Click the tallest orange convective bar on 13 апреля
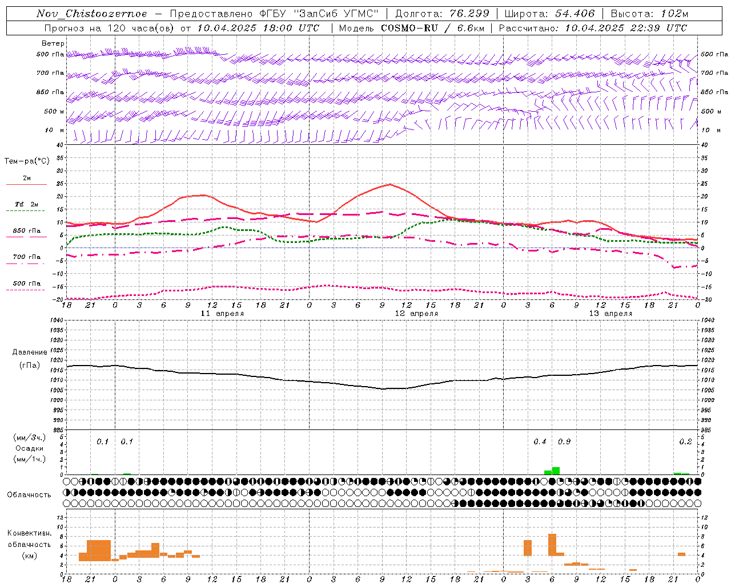Screen dimensions: 731x584 click(x=552, y=545)
